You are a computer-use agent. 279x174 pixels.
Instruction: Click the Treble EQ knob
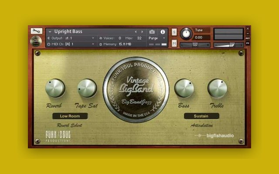(x=217, y=88)
